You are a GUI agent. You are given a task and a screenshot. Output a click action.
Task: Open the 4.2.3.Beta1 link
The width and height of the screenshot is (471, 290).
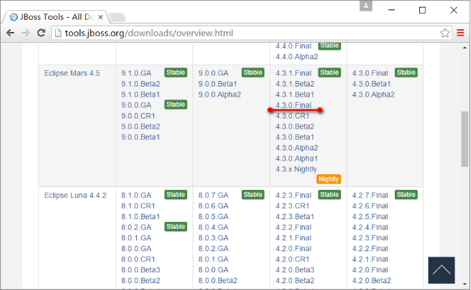[295, 216]
